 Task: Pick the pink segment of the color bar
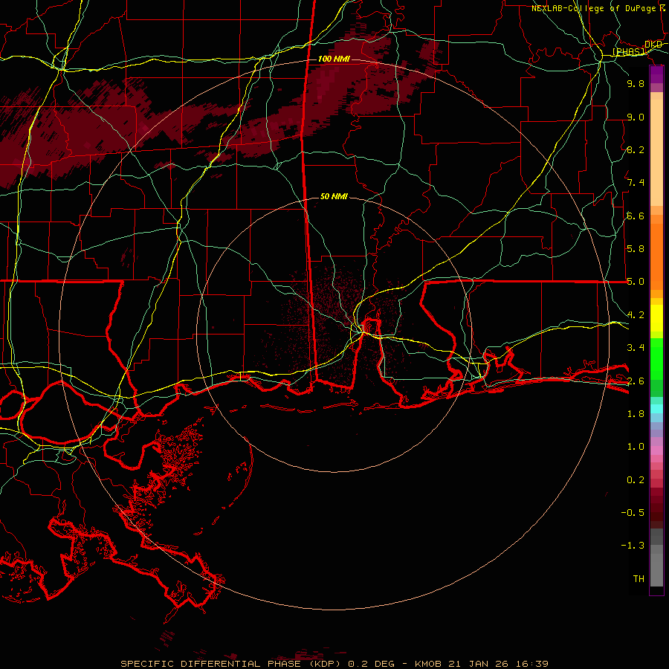(656, 450)
